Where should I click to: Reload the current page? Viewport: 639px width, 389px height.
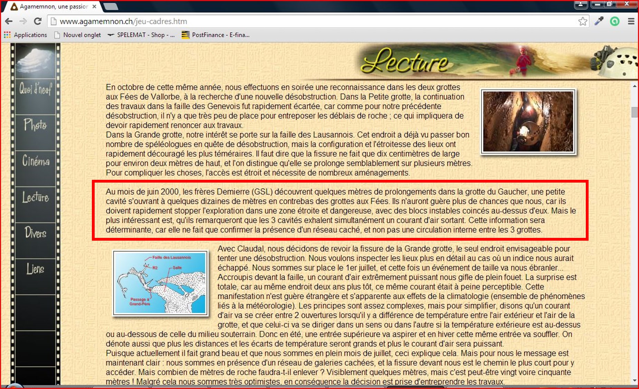pyautogui.click(x=38, y=21)
